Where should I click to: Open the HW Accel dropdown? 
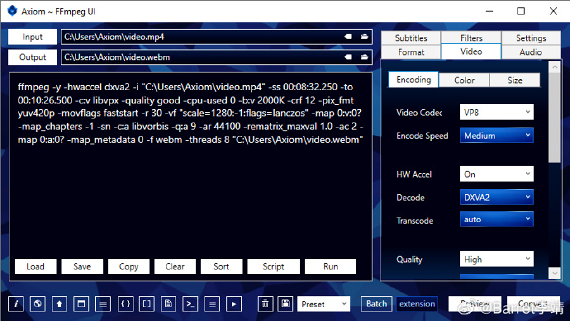pos(496,174)
